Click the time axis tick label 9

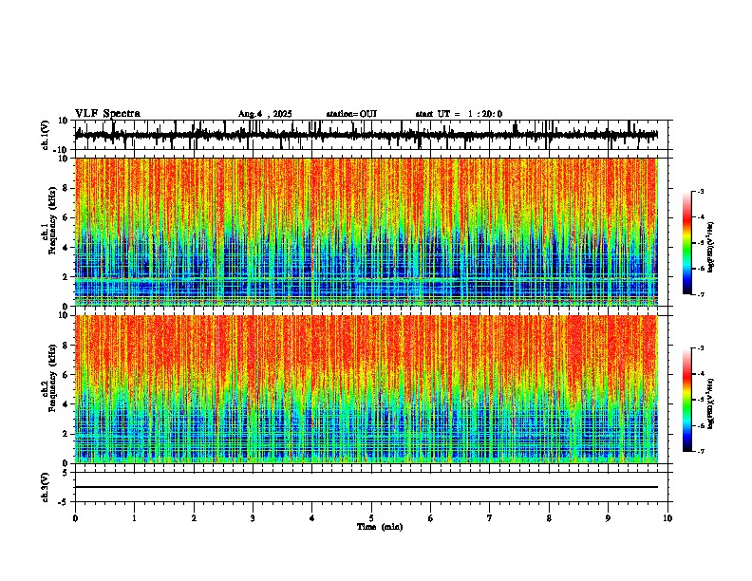click(x=608, y=518)
